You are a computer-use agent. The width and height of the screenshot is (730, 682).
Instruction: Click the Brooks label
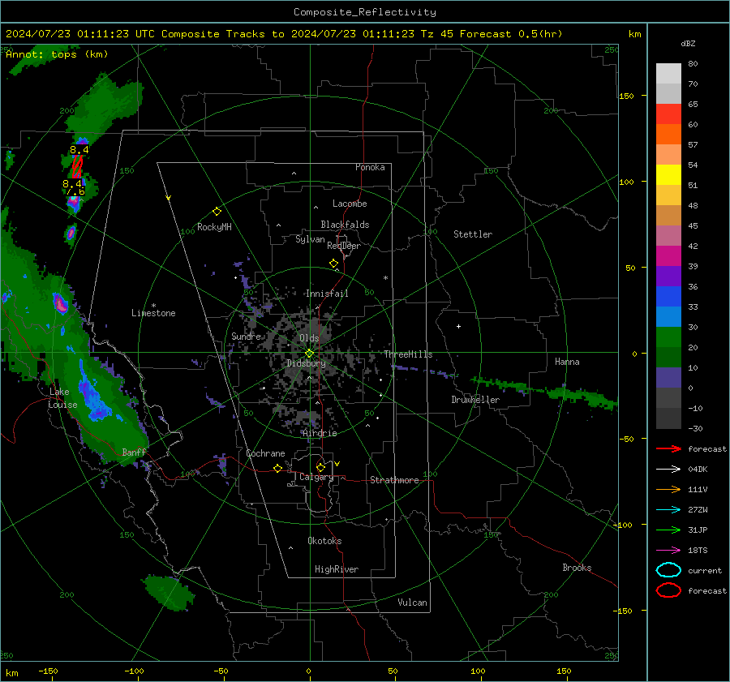tap(577, 568)
